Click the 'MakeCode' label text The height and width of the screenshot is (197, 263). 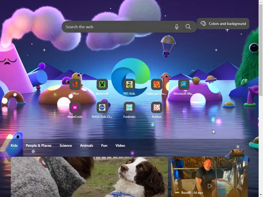pyautogui.click(x=75, y=117)
